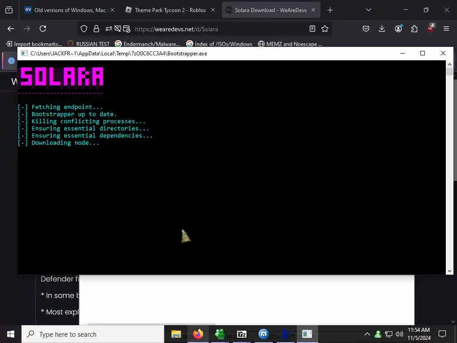The image size is (457, 343).
Task: Open Firefox account menu
Action: (398, 29)
